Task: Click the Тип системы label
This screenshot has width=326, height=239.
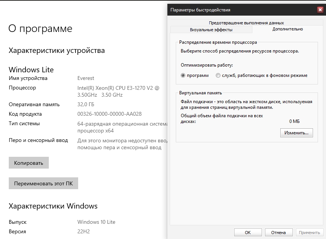Action: [x=24, y=123]
